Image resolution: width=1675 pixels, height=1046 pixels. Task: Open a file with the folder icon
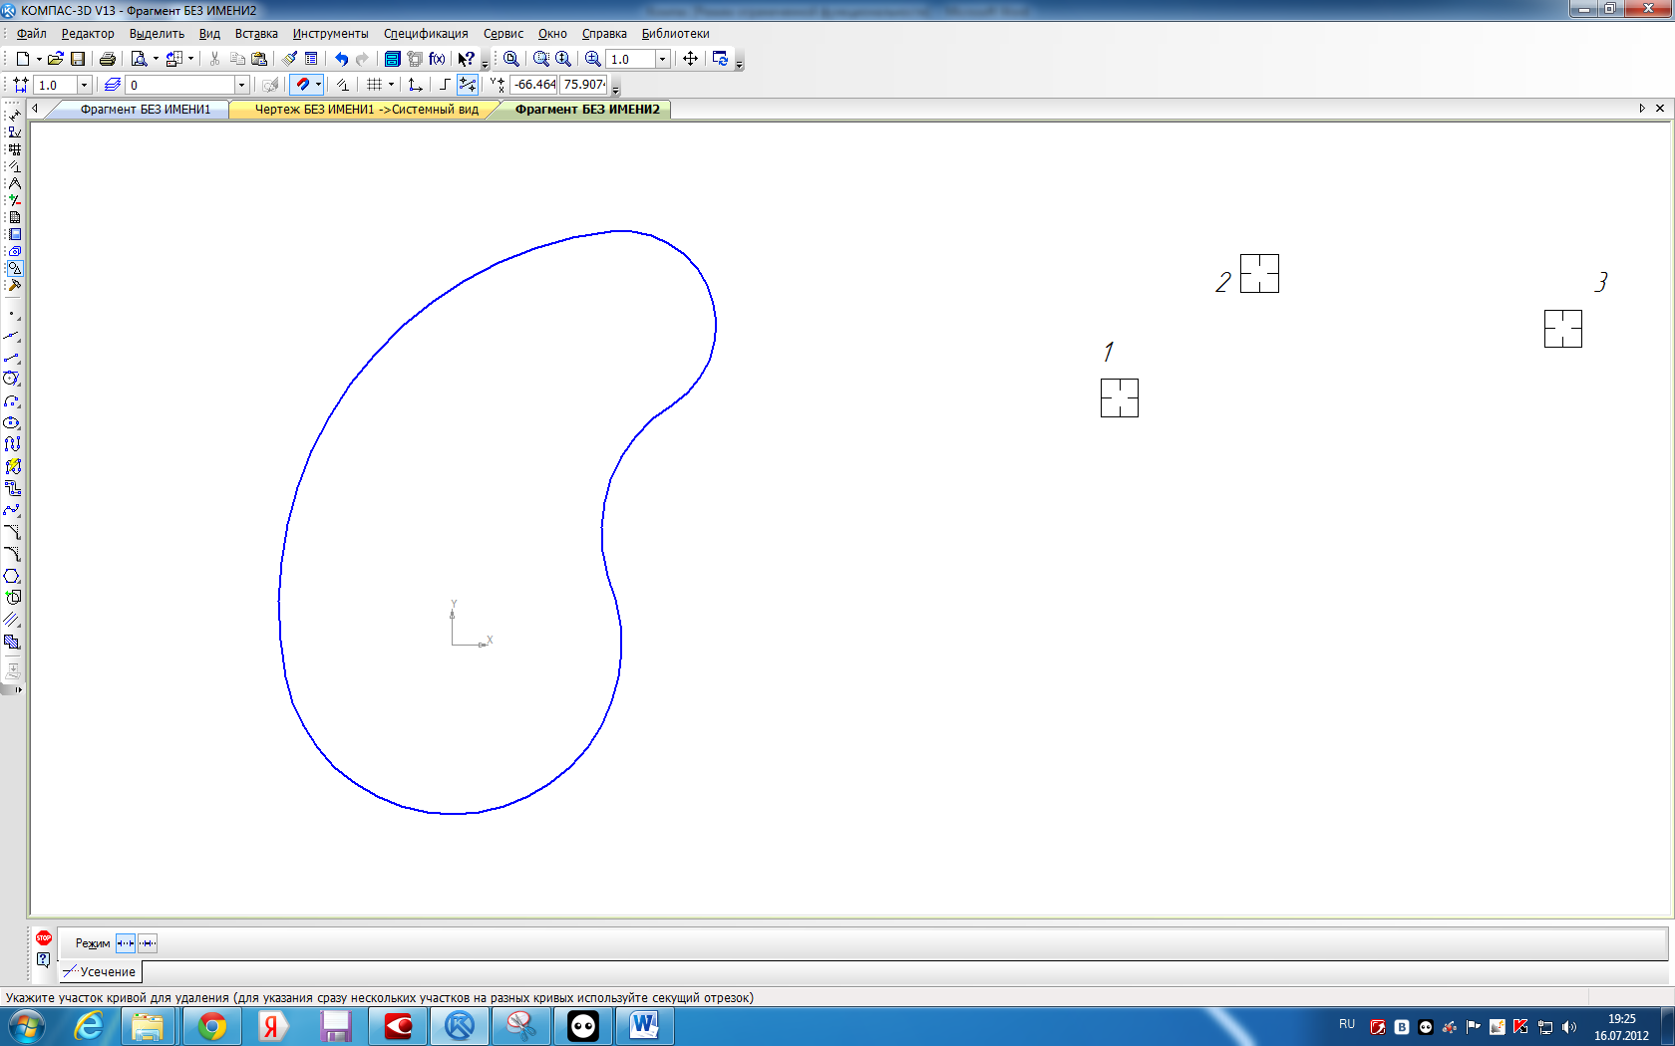click(56, 59)
